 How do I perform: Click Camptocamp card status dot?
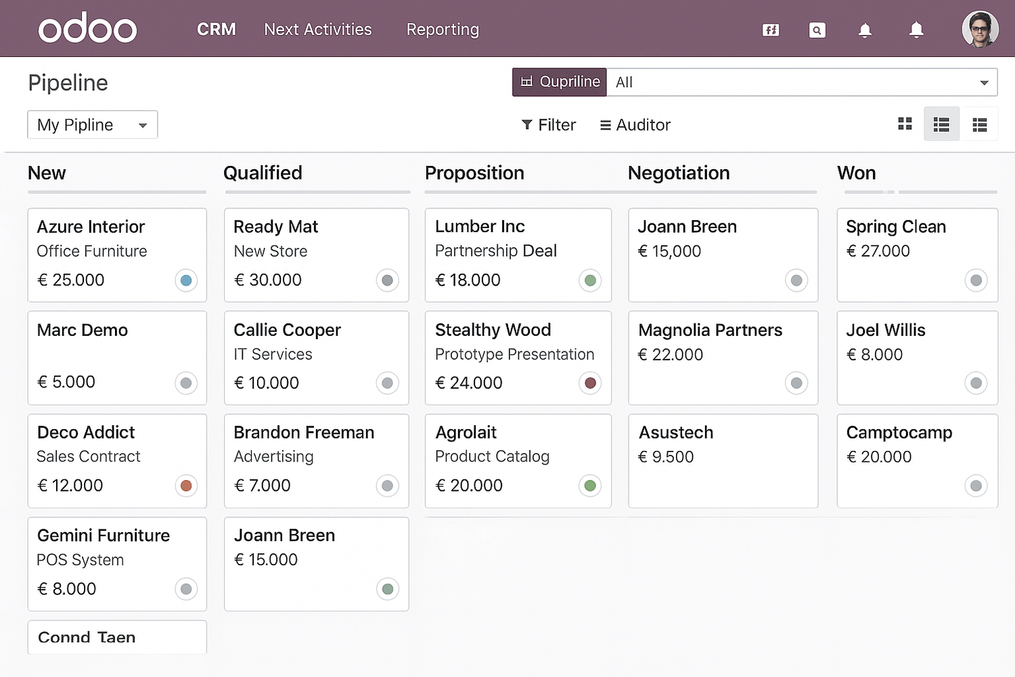click(976, 485)
